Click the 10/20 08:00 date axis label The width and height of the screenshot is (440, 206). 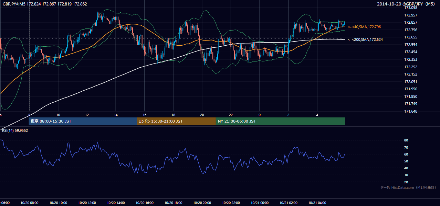click(x=29, y=203)
